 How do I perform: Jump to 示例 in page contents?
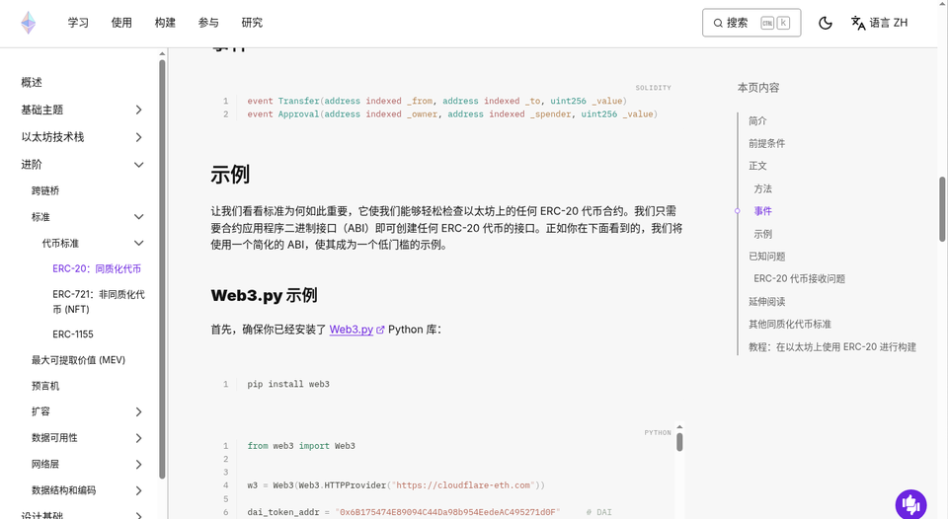coord(763,234)
